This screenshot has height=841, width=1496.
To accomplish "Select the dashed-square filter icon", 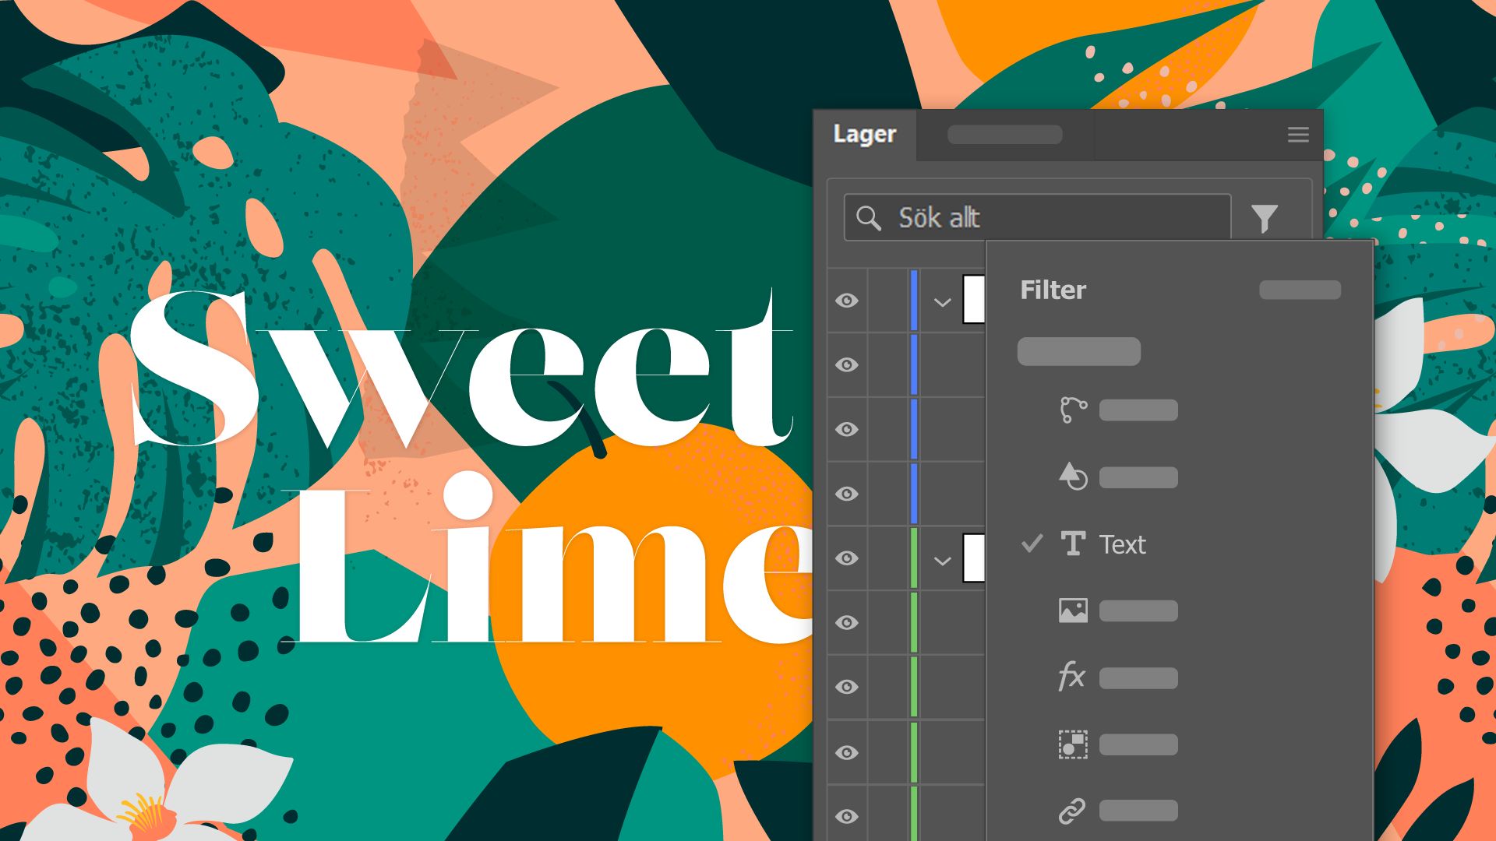I will 1073,744.
